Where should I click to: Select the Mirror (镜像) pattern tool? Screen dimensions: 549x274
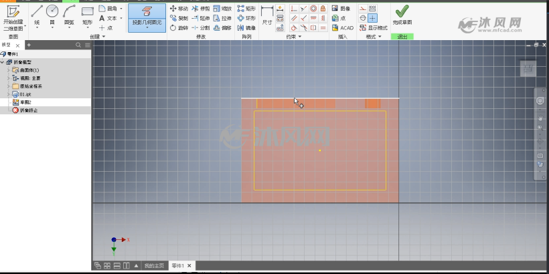pyautogui.click(x=246, y=27)
